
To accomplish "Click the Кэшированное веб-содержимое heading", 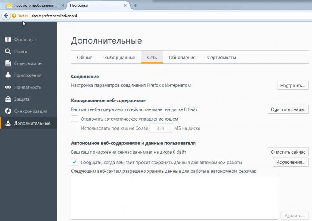I will point(108,100).
